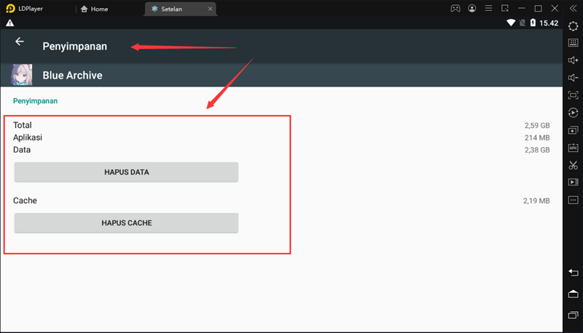The image size is (583, 333).
Task: Click the 15.42 clock in the status bar
Action: (549, 23)
